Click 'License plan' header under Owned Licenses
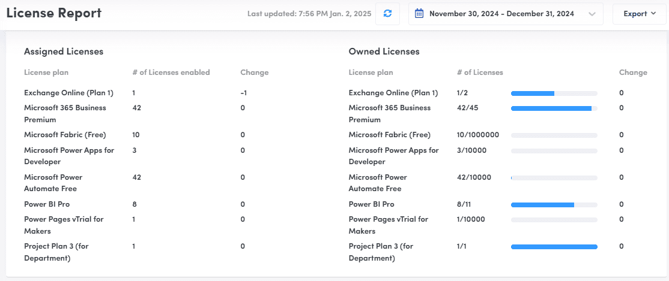The height and width of the screenshot is (281, 669). [x=371, y=72]
